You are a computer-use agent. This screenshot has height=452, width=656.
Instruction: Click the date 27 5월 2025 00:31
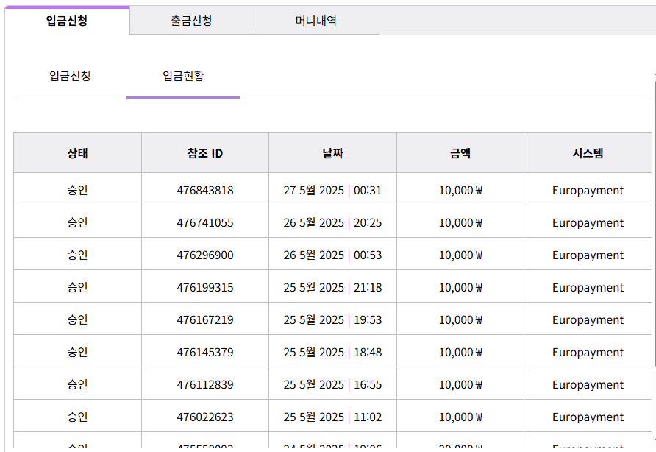332,191
